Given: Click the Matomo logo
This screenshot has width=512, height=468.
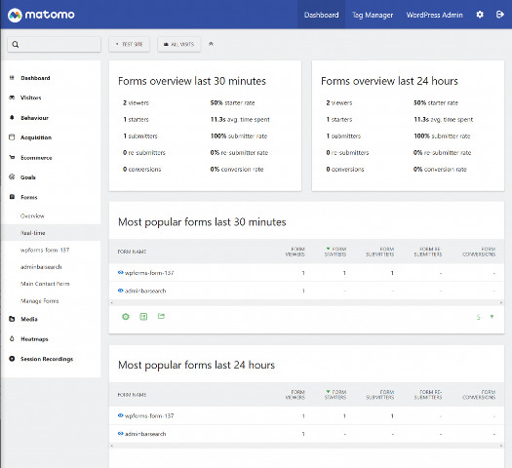Looking at the screenshot, I should [x=41, y=15].
